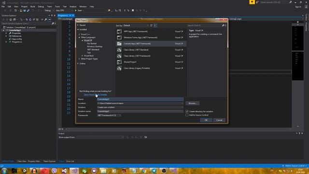
Task: Click the Open Visual Studio Installer link
Action: [x=96, y=95]
